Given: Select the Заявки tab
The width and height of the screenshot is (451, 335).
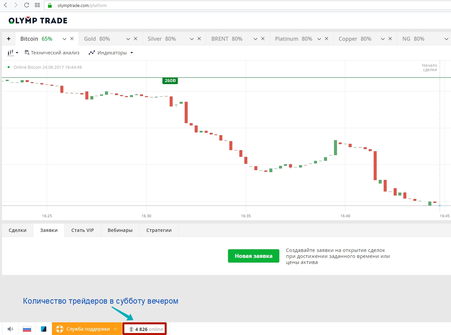Looking at the screenshot, I should click(x=49, y=230).
